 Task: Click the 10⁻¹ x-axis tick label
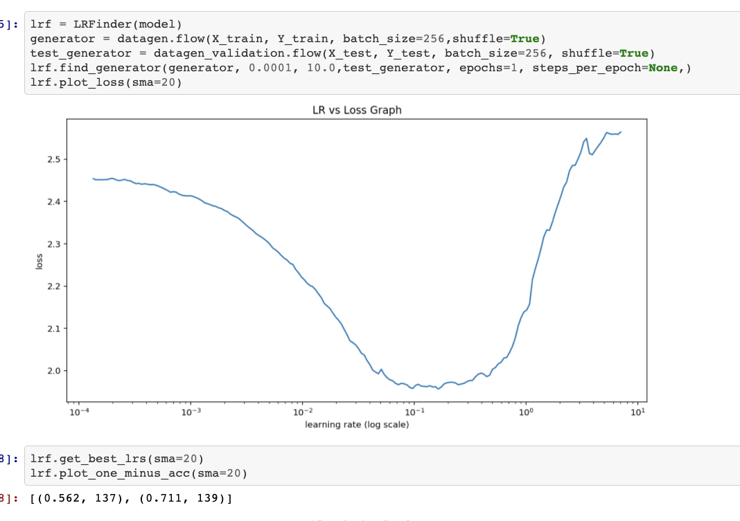[414, 412]
